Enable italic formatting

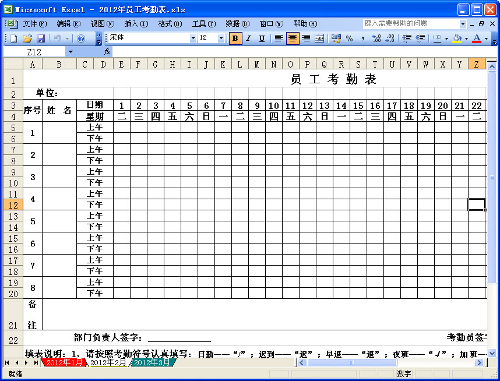point(249,38)
